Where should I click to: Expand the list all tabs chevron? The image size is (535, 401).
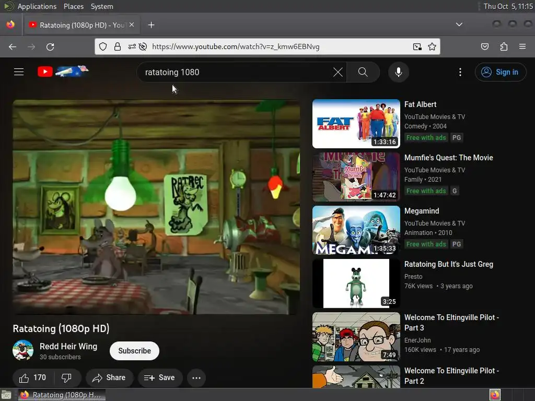pos(459,25)
